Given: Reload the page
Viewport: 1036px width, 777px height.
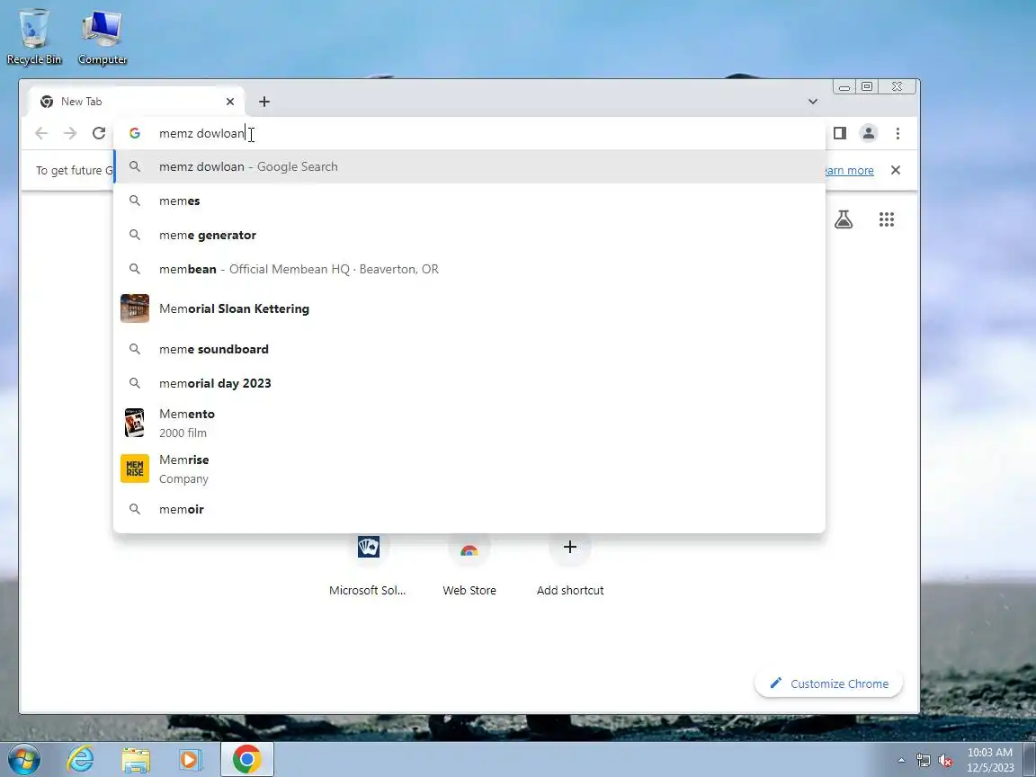Looking at the screenshot, I should 99,133.
